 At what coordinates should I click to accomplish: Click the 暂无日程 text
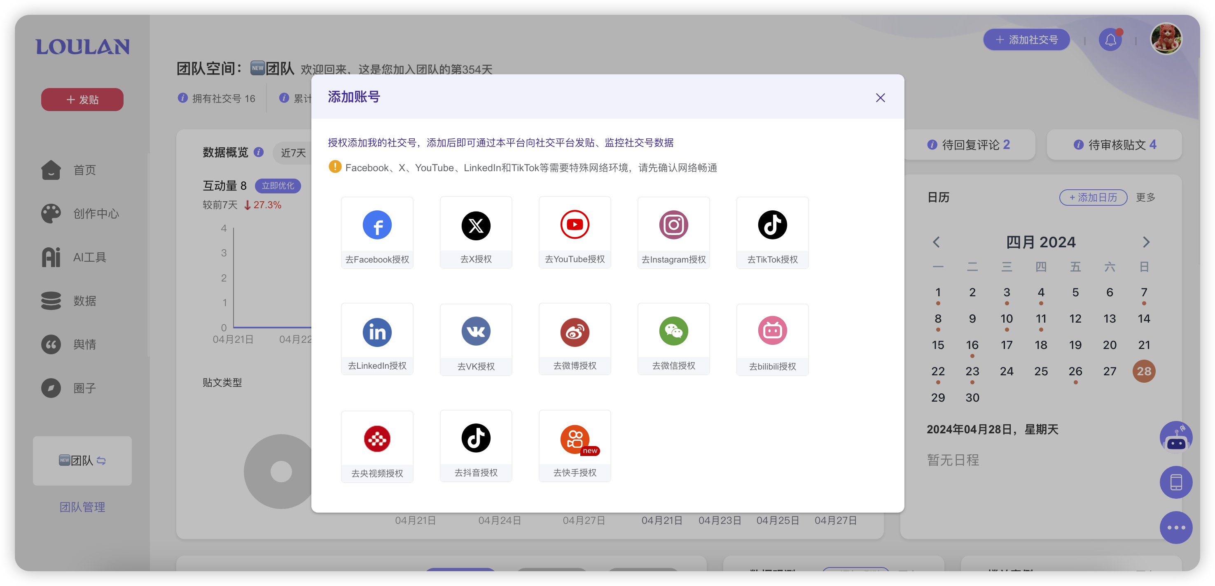[953, 460]
